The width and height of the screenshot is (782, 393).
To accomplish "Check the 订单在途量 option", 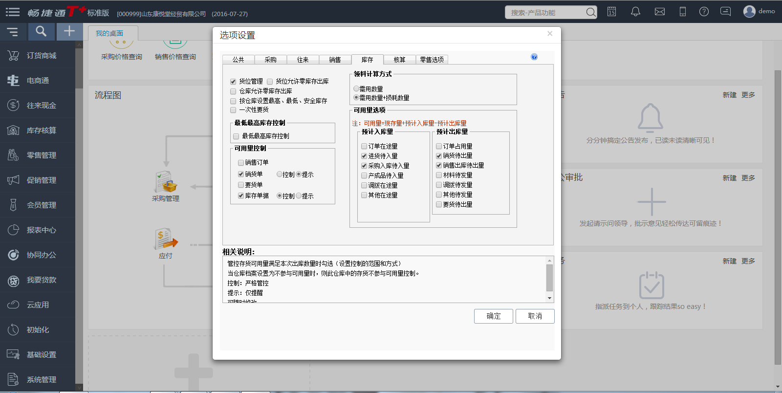I will tap(364, 146).
